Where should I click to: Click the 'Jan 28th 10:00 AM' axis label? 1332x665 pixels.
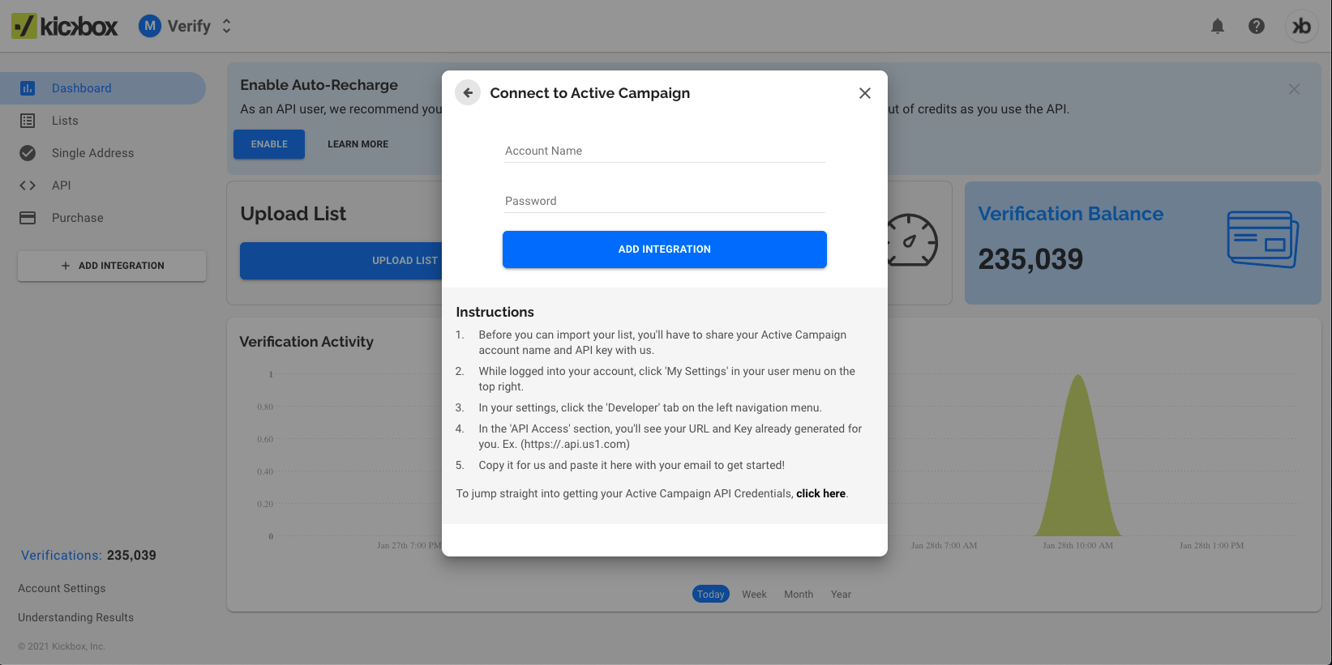pyautogui.click(x=1077, y=545)
